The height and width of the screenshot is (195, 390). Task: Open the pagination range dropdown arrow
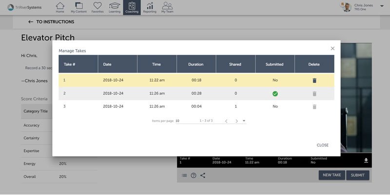coord(244,121)
